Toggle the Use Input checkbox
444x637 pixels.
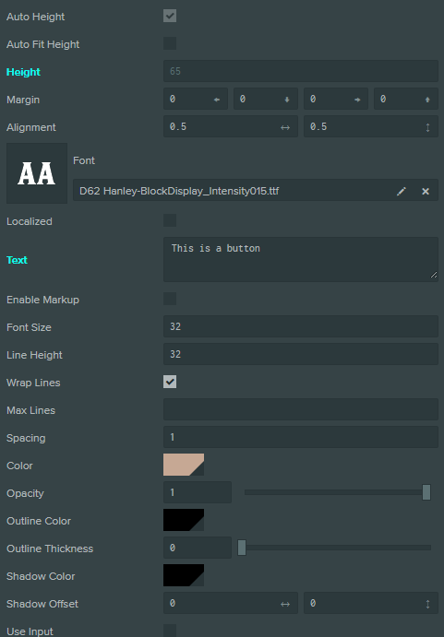click(170, 631)
